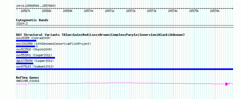Click the 26573k ruler label
The height and width of the screenshot is (99, 241).
point(152,11)
